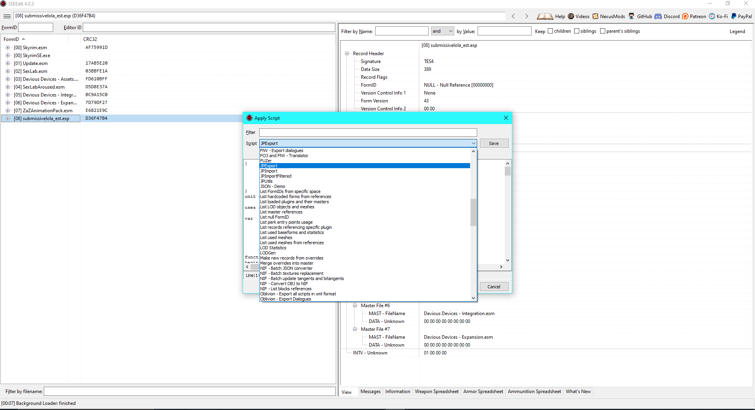Click Cancel button in Apply Script
The height and width of the screenshot is (410, 755).
coord(494,287)
